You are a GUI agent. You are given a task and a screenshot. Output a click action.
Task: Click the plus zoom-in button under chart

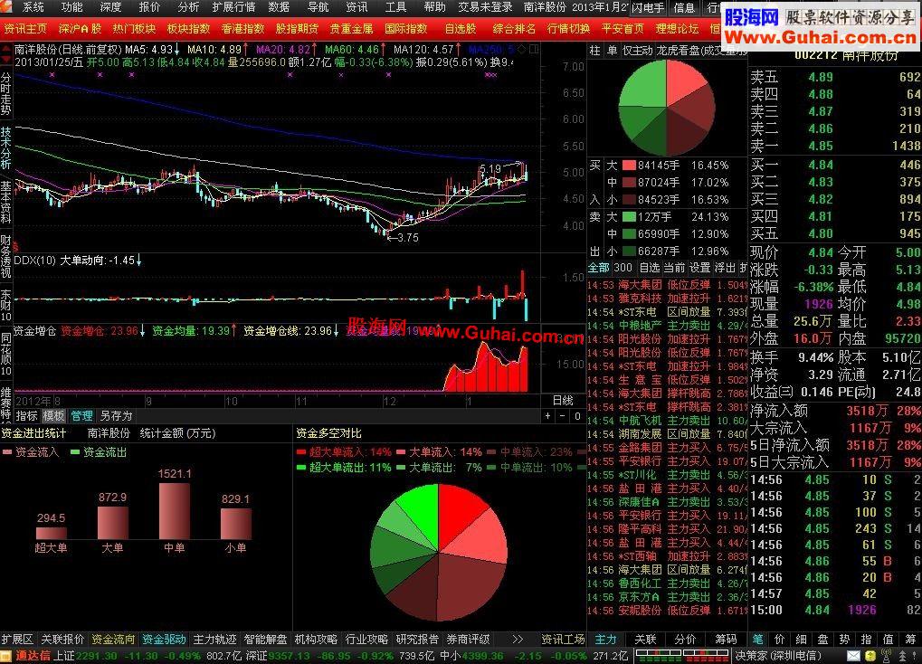[x=548, y=416]
